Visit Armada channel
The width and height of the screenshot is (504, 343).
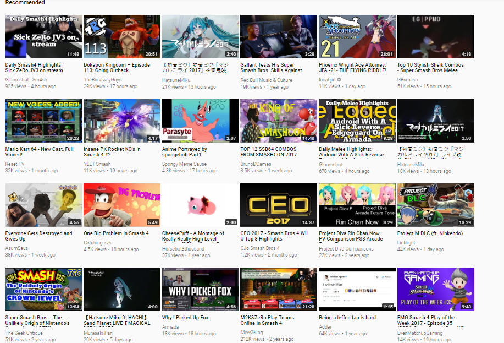[170, 327]
